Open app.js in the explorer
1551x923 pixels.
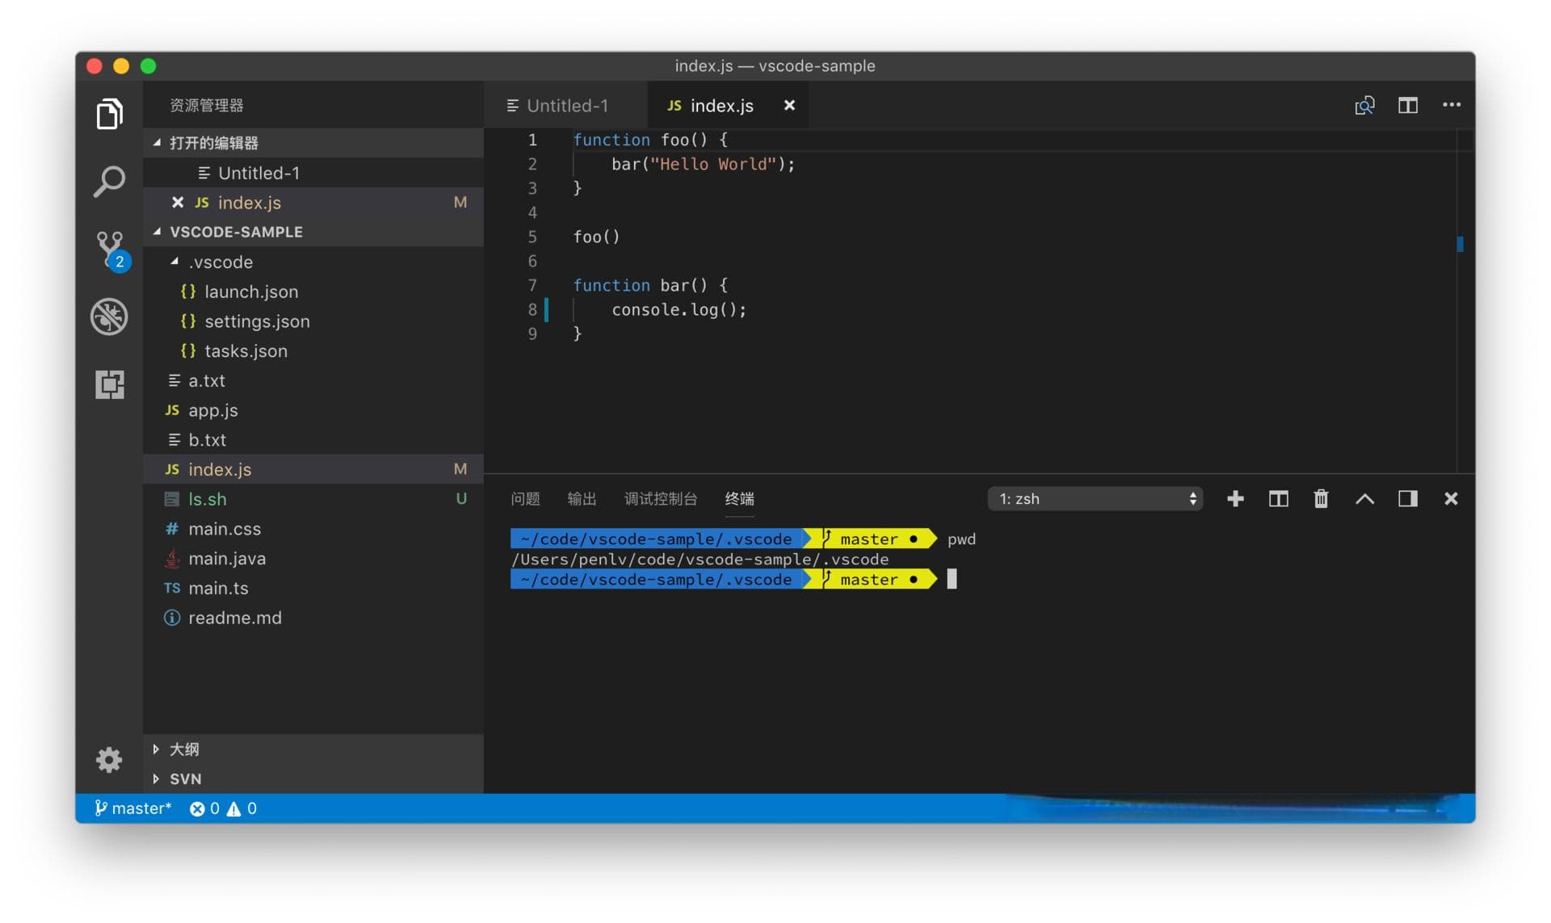pyautogui.click(x=313, y=409)
